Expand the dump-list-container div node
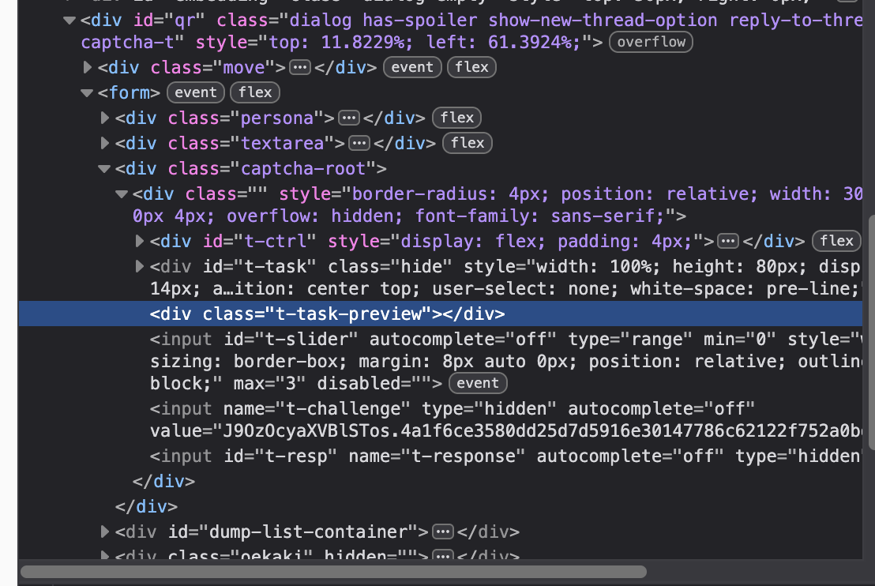This screenshot has height=586, width=875. coord(104,532)
